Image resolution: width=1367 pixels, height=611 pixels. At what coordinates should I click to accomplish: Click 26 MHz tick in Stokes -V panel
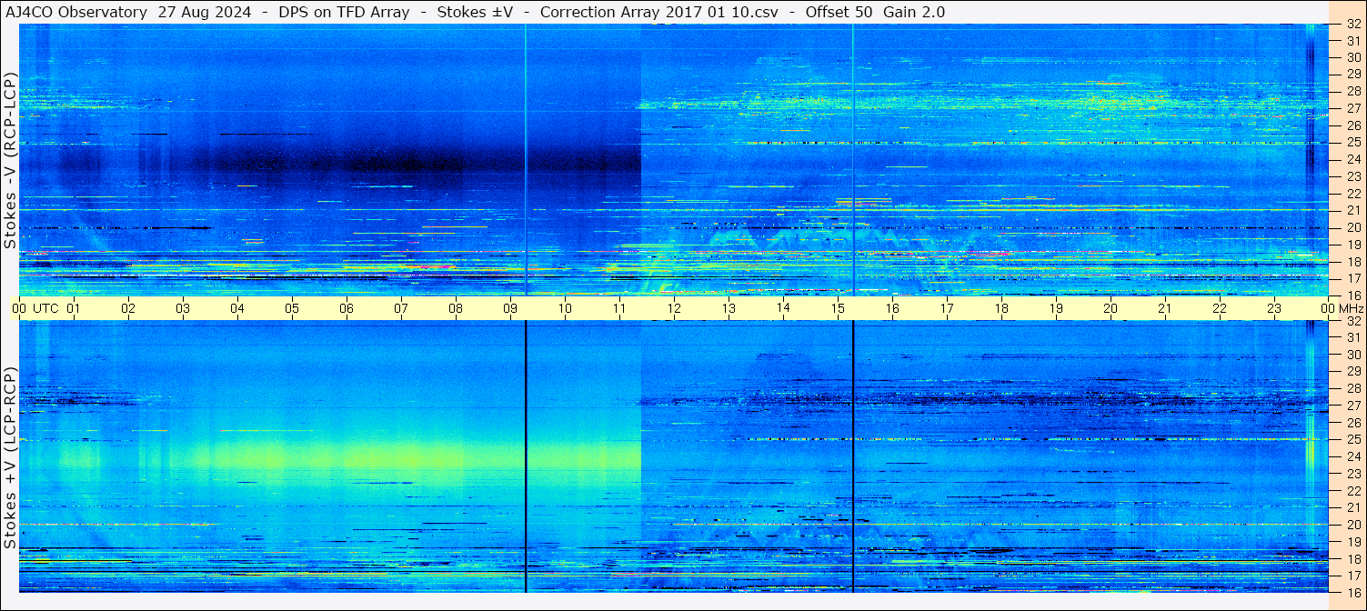[1352, 125]
